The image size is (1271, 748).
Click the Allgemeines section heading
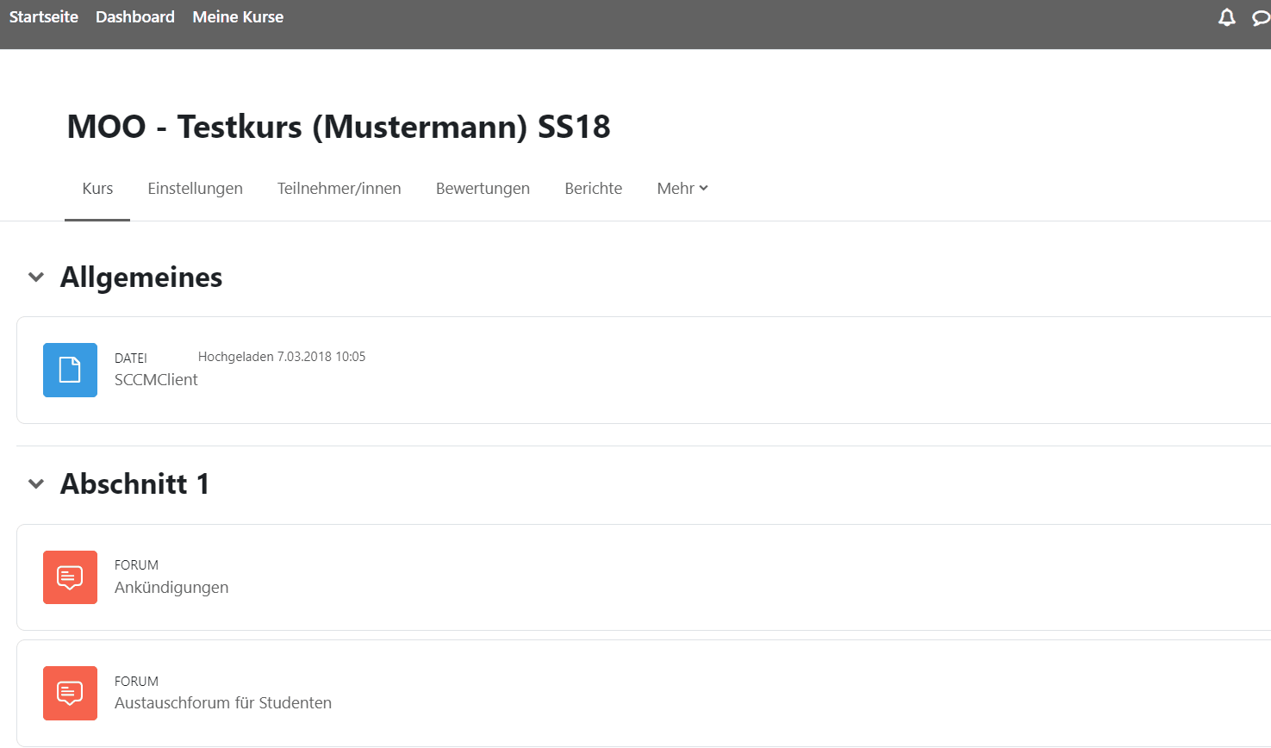coord(141,277)
